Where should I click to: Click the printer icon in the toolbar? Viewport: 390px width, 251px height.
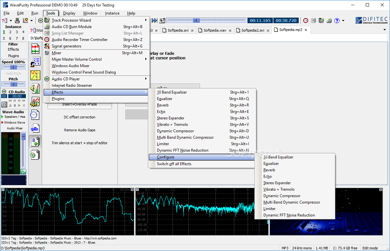tap(17, 21)
